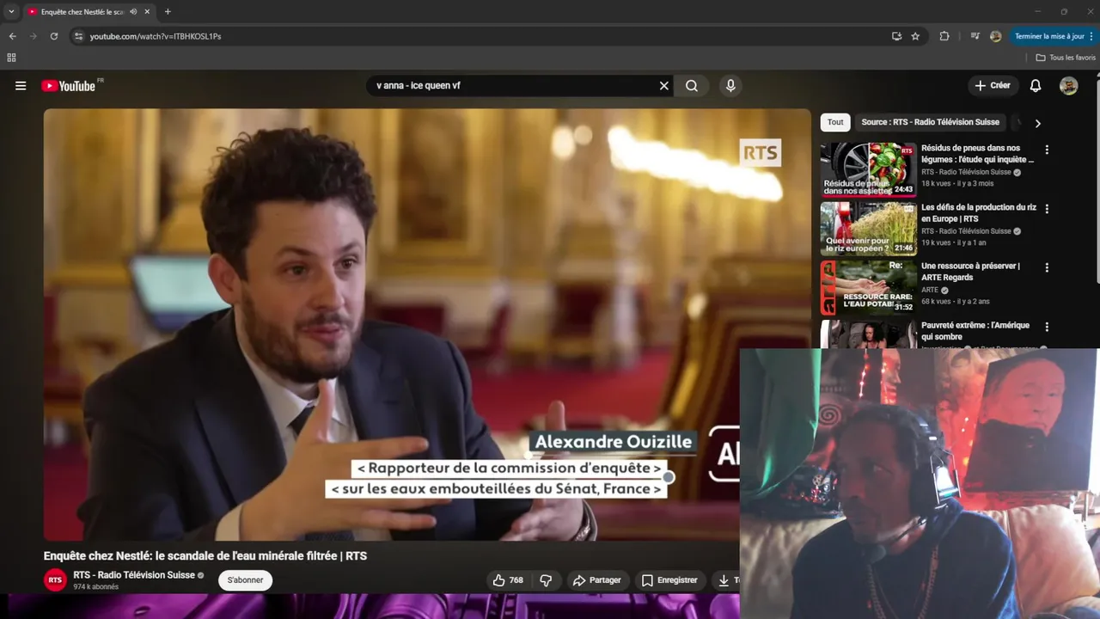Image resolution: width=1100 pixels, height=619 pixels.
Task: Open the riz européen video thumbnail
Action: [868, 229]
